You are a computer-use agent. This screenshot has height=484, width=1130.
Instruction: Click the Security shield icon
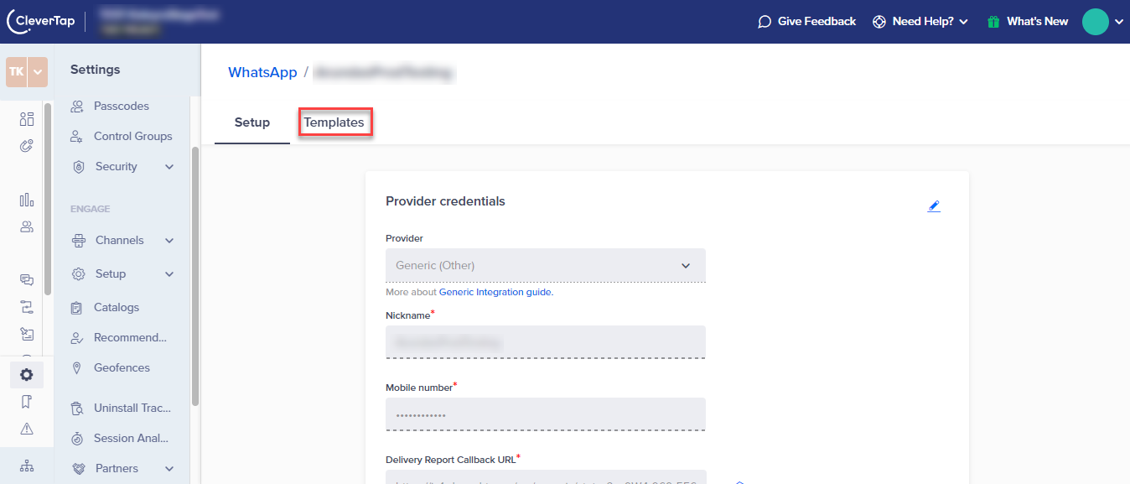click(79, 167)
